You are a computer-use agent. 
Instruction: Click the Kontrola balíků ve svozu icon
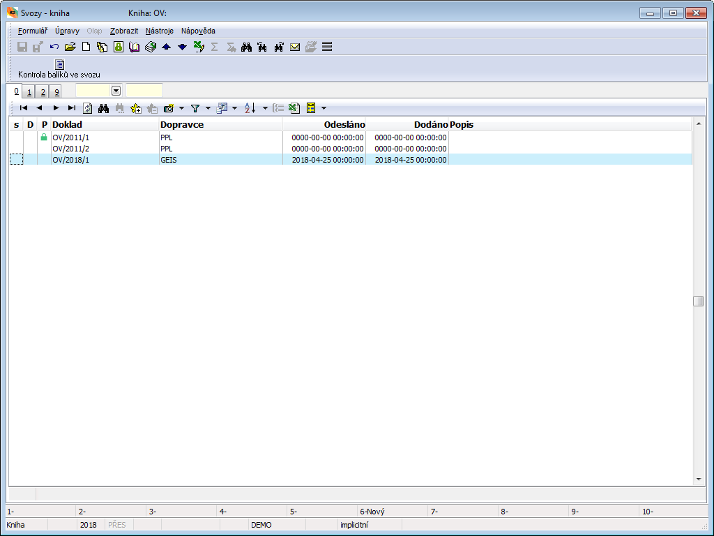click(59, 65)
